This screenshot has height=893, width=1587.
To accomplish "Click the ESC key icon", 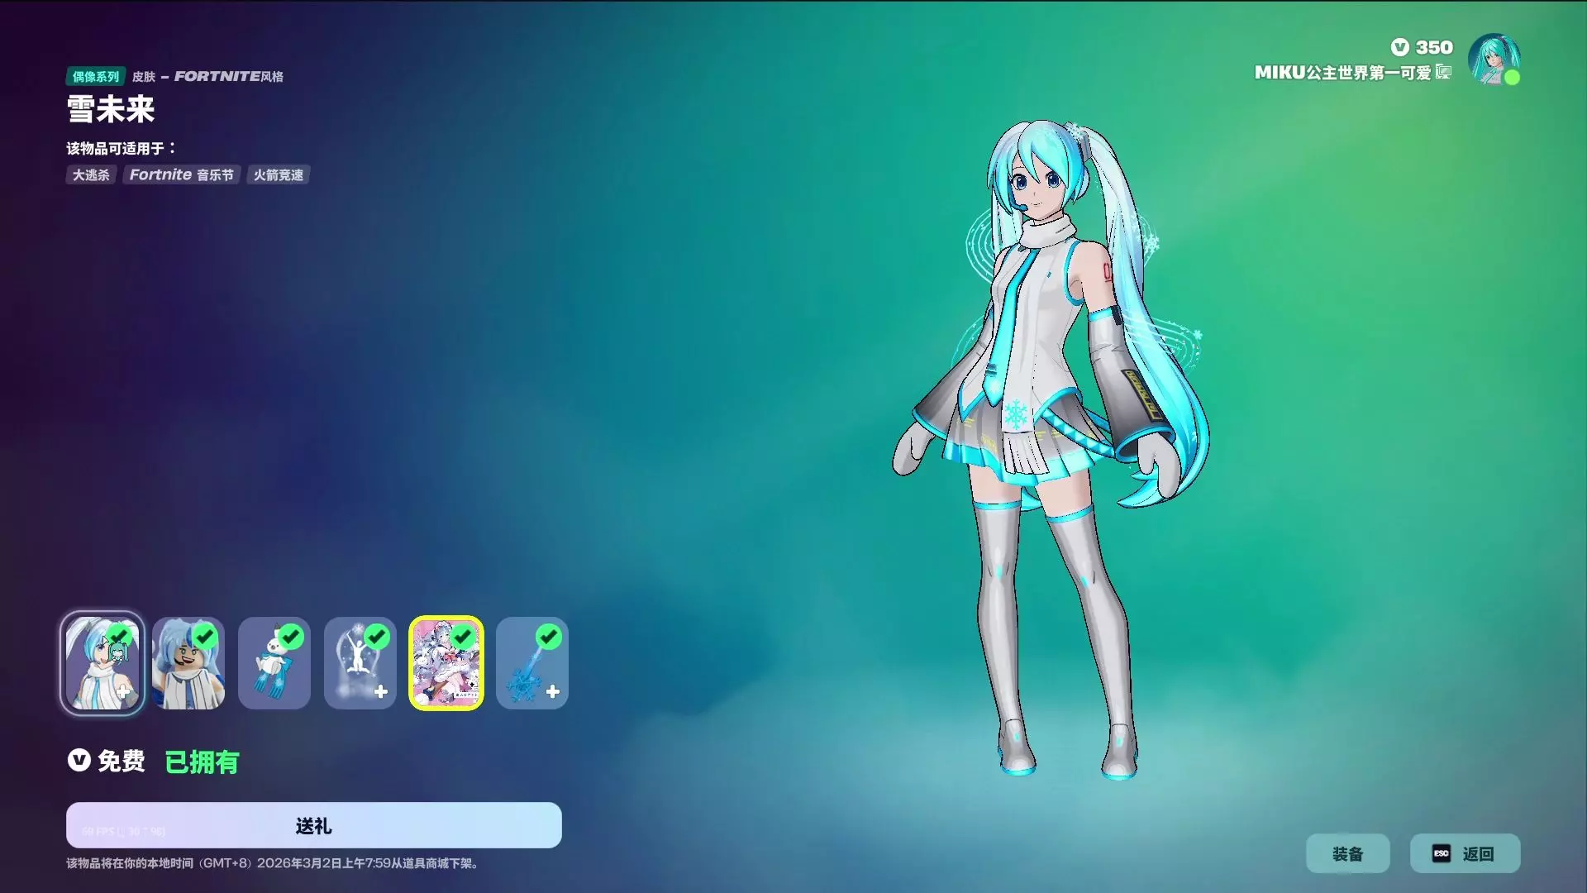I will tap(1441, 854).
